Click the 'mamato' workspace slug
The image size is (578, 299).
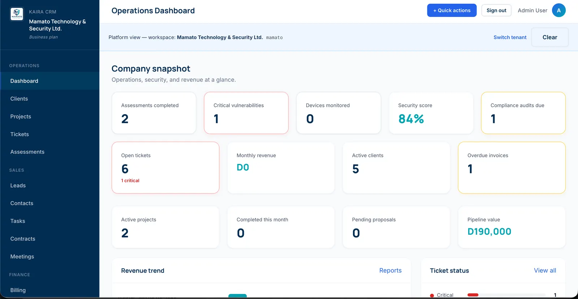point(274,38)
